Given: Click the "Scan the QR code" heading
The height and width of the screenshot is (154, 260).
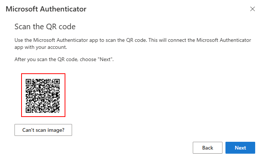Looking at the screenshot, I should pyautogui.click(x=45, y=27).
